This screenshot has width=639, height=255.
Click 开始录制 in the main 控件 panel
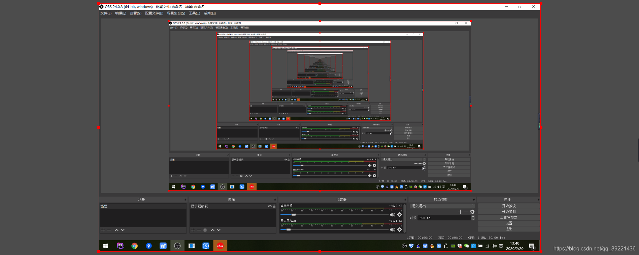509,212
